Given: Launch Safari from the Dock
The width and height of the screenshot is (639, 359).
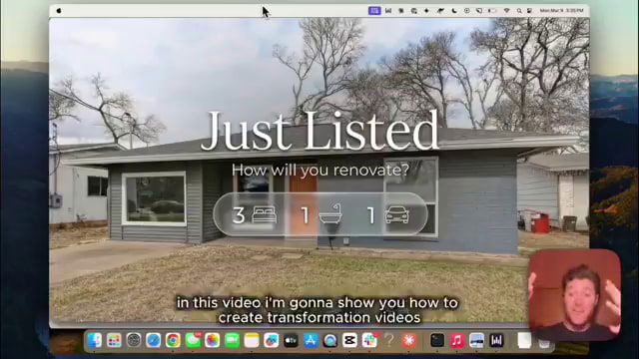Looking at the screenshot, I should pos(153,340).
